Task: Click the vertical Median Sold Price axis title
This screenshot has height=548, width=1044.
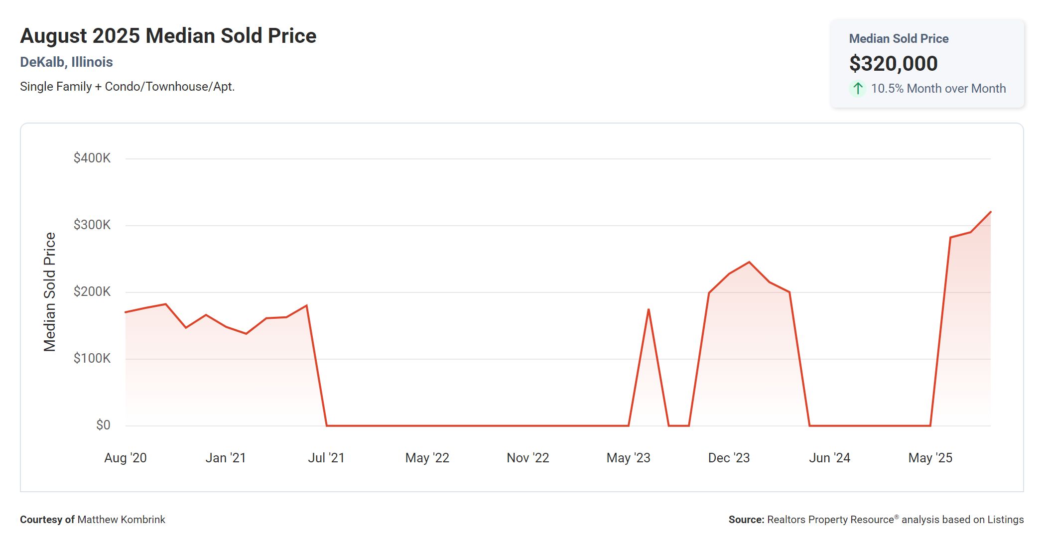Action: point(50,292)
